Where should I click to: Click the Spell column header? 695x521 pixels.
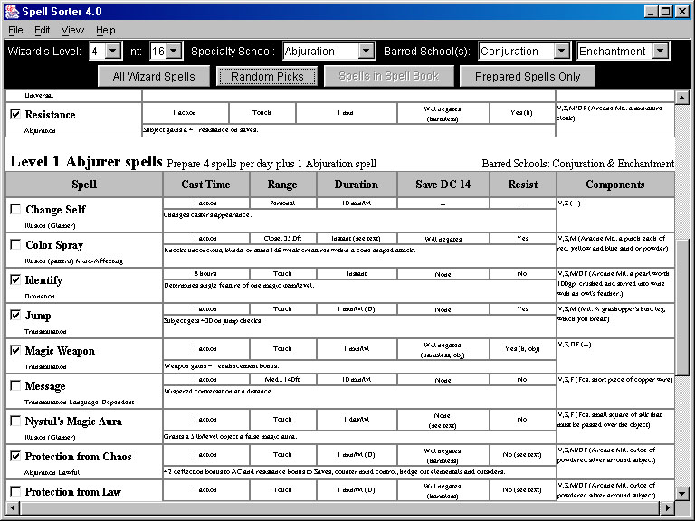coord(84,185)
